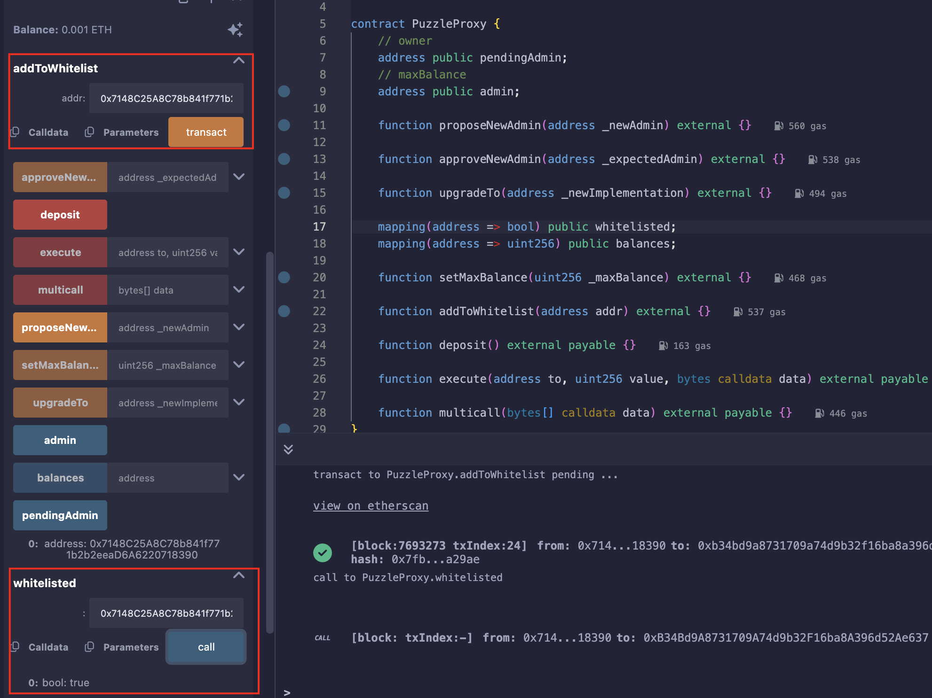Click the Calldata label in addToWhitelist
932x698 pixels.
tap(48, 132)
